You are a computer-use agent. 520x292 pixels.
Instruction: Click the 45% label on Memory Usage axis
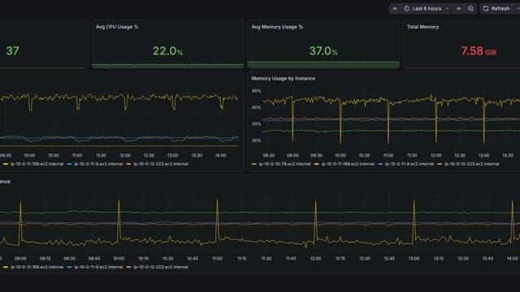(x=257, y=91)
